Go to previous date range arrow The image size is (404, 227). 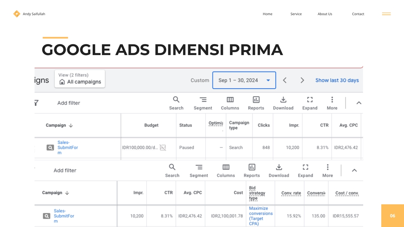tap(285, 80)
